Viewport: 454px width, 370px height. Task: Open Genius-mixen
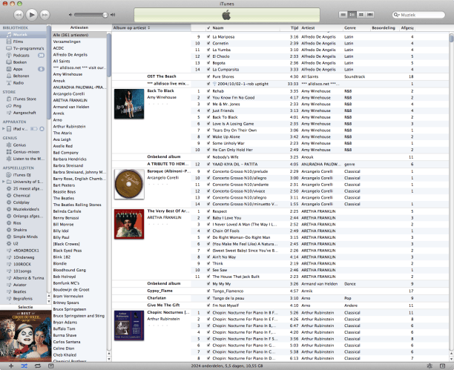[26, 152]
